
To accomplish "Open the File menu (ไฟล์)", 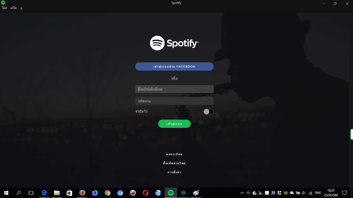I will pyautogui.click(x=5, y=8).
